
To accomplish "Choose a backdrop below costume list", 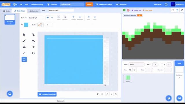I will (x=10, y=94).
